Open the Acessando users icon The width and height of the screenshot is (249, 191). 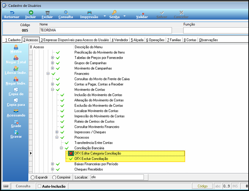point(16,111)
